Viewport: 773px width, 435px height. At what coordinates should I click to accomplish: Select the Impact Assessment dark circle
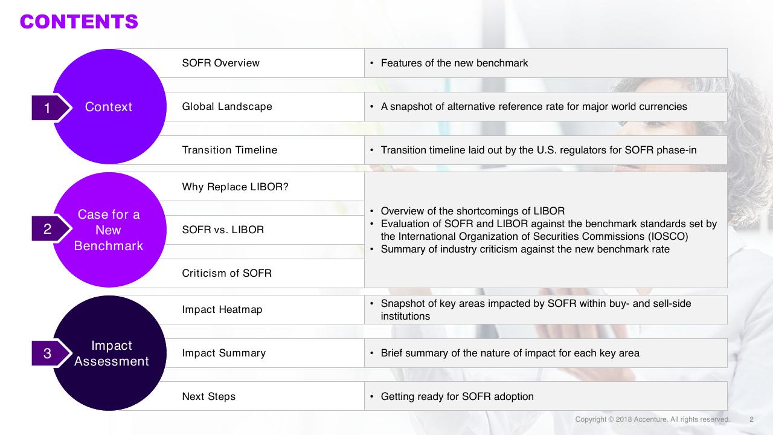coord(109,353)
